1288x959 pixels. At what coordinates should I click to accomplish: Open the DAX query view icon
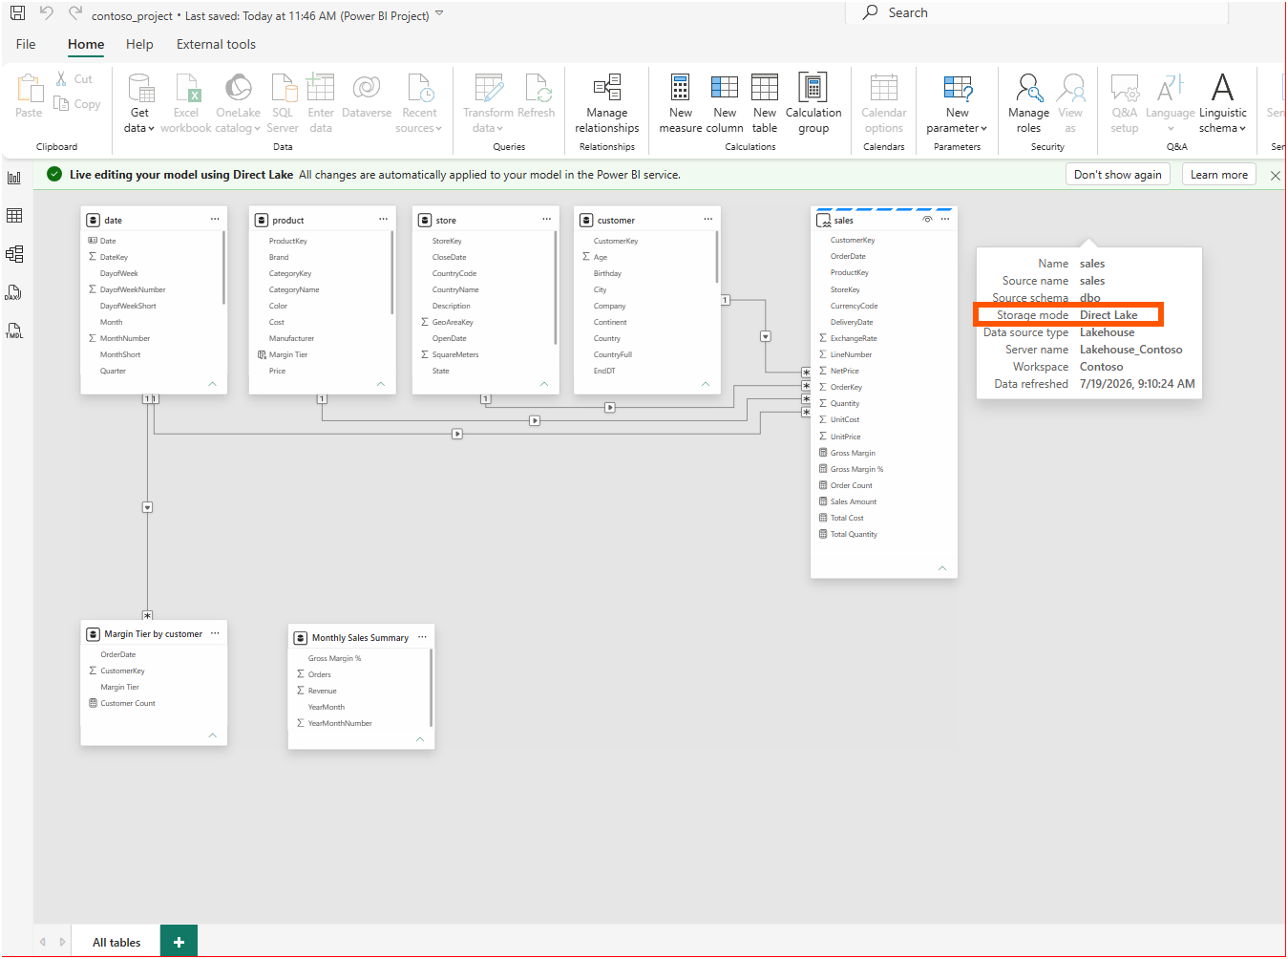[x=14, y=292]
